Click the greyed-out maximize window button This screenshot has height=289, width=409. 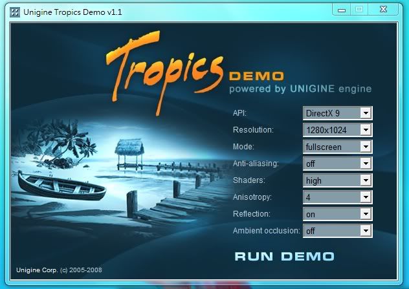359,9
